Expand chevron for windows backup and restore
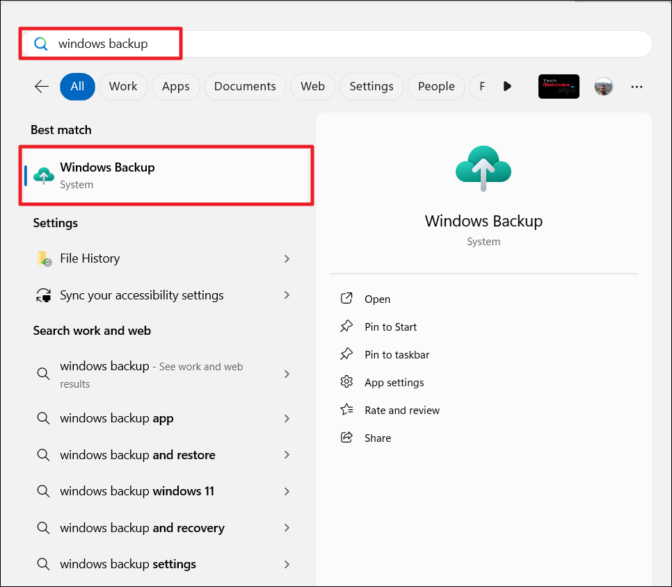 click(x=287, y=455)
